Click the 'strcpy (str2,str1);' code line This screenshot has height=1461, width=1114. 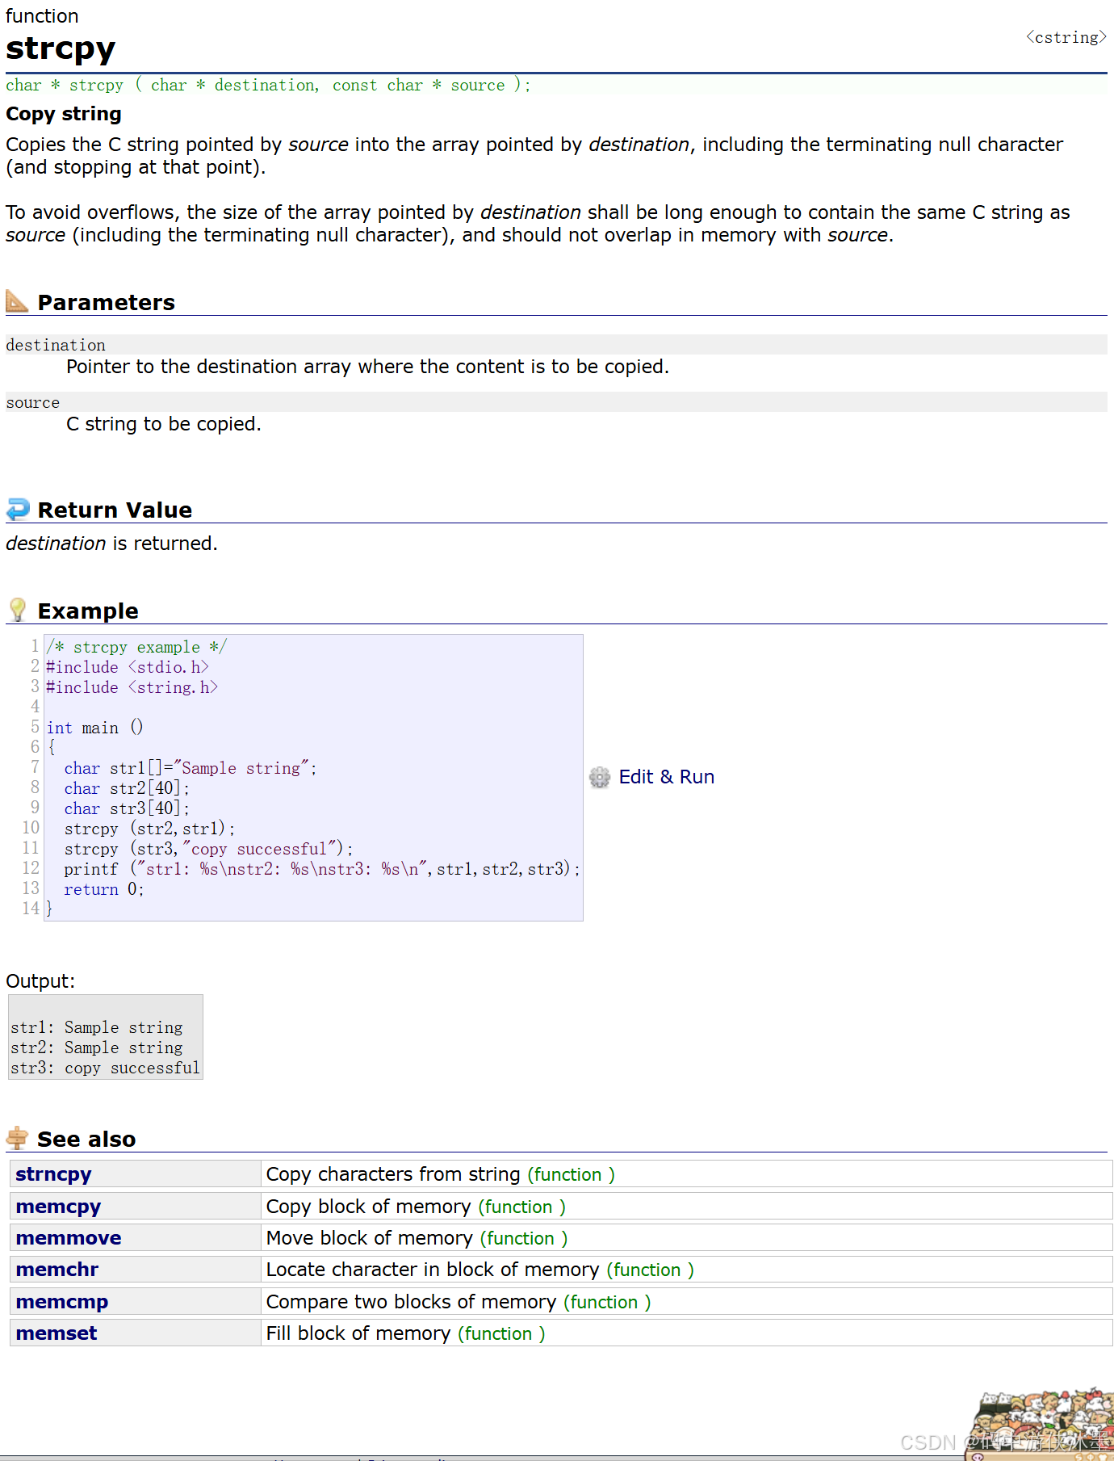(149, 829)
